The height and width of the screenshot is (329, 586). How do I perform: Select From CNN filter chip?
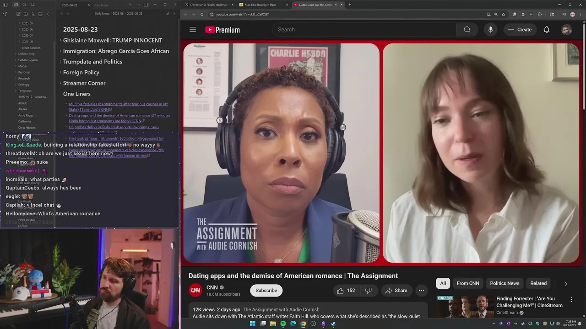[x=468, y=283]
